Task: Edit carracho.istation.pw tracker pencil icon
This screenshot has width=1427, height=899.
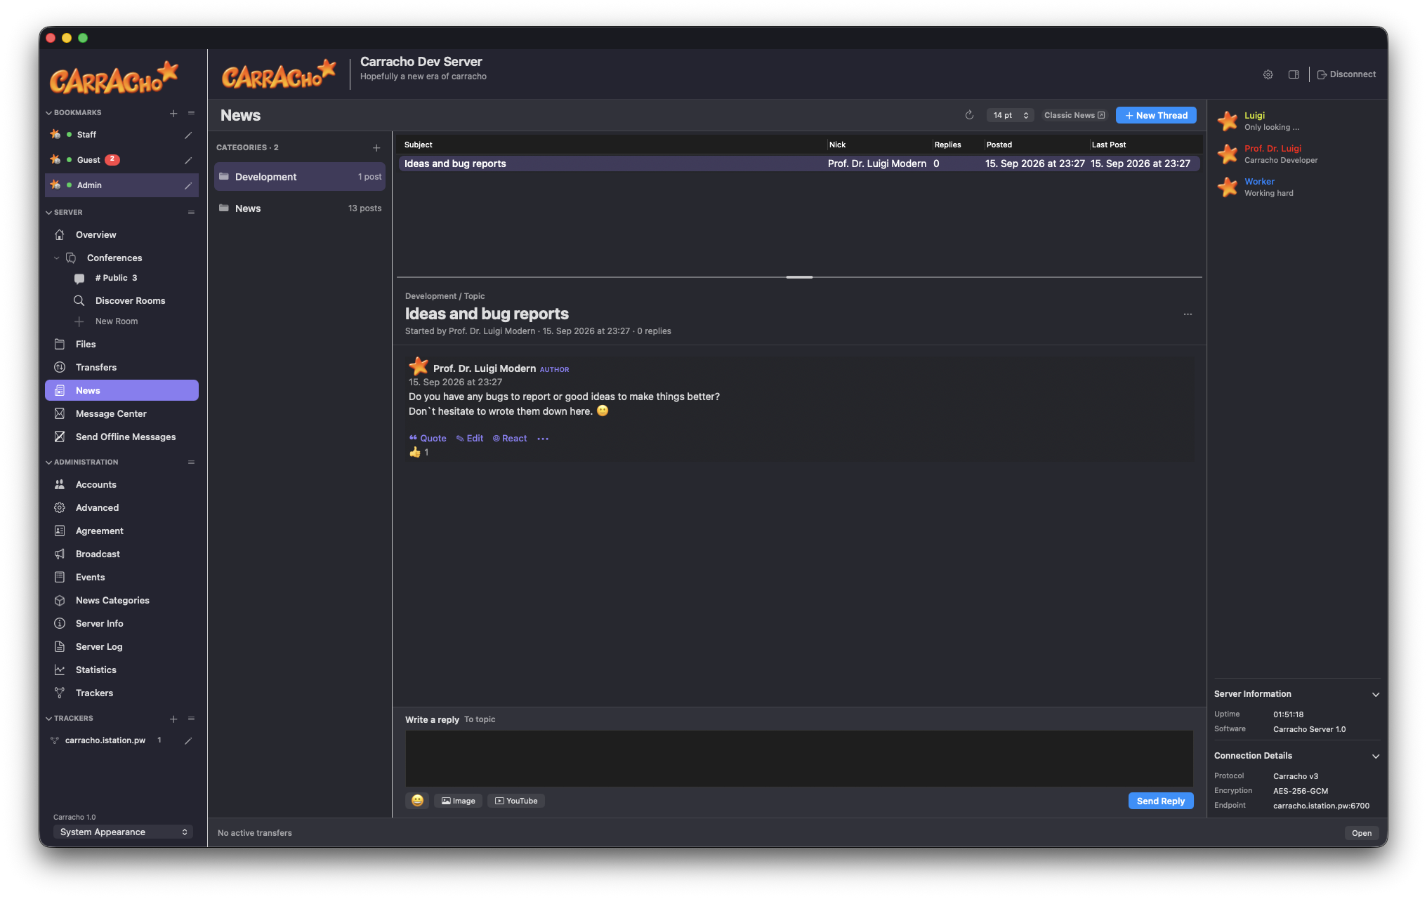Action: click(x=188, y=740)
